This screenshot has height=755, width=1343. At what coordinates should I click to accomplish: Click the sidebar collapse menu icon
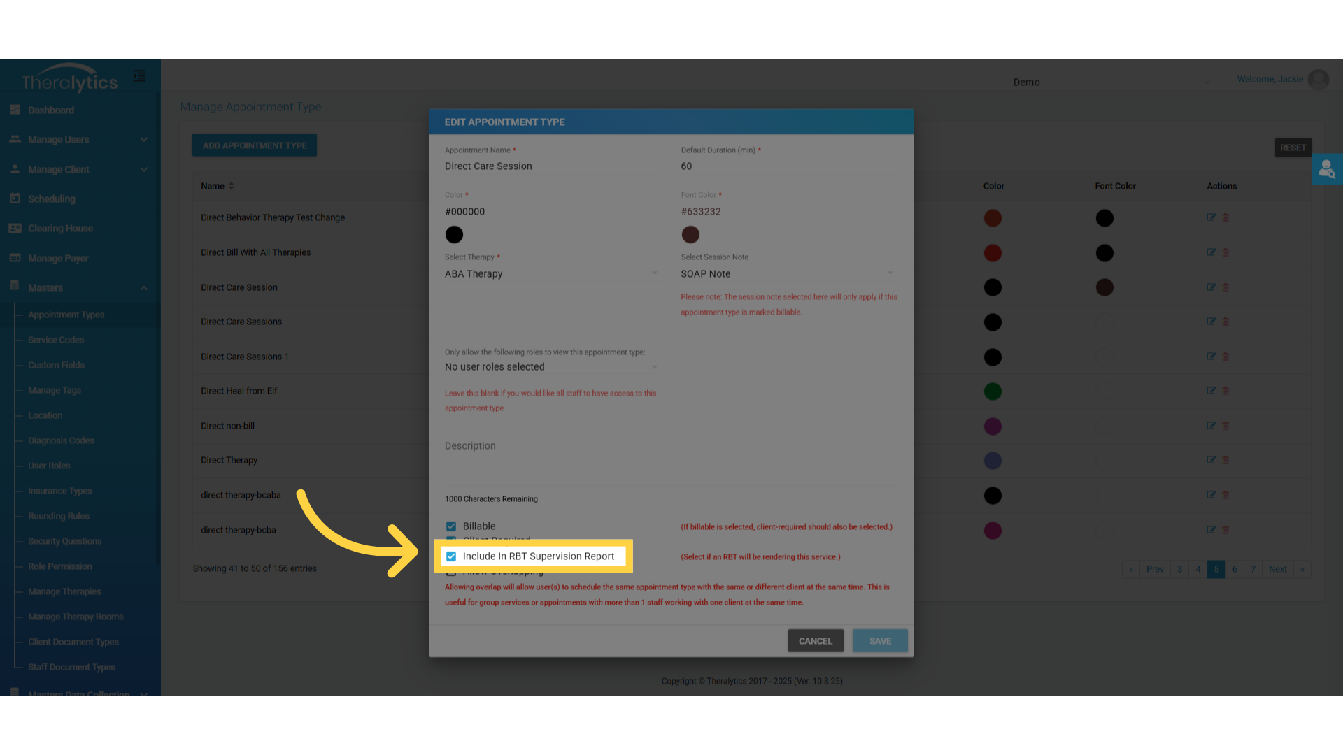139,76
